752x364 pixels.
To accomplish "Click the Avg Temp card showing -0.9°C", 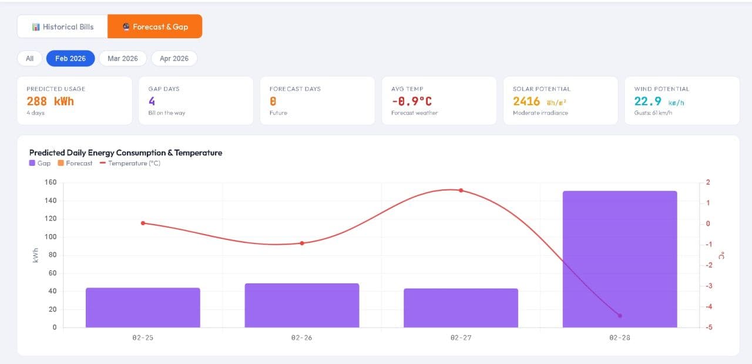I will point(439,101).
